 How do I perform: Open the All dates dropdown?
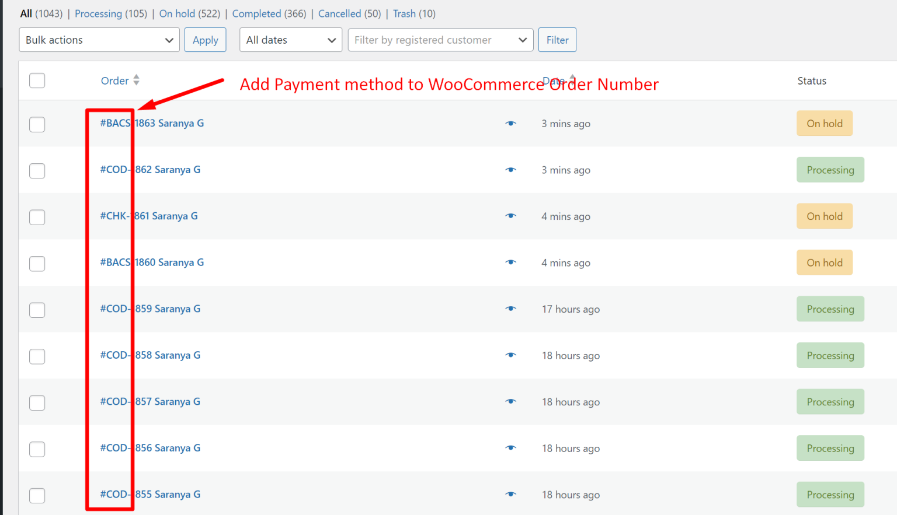(x=290, y=40)
